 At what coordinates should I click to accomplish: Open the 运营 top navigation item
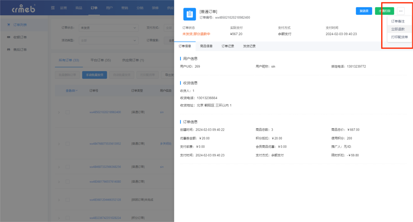(63, 8)
